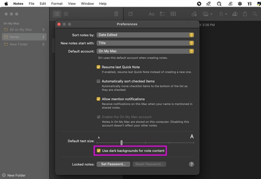Enable Automatically sort checked items
The width and height of the screenshot is (261, 179).
(98, 81)
